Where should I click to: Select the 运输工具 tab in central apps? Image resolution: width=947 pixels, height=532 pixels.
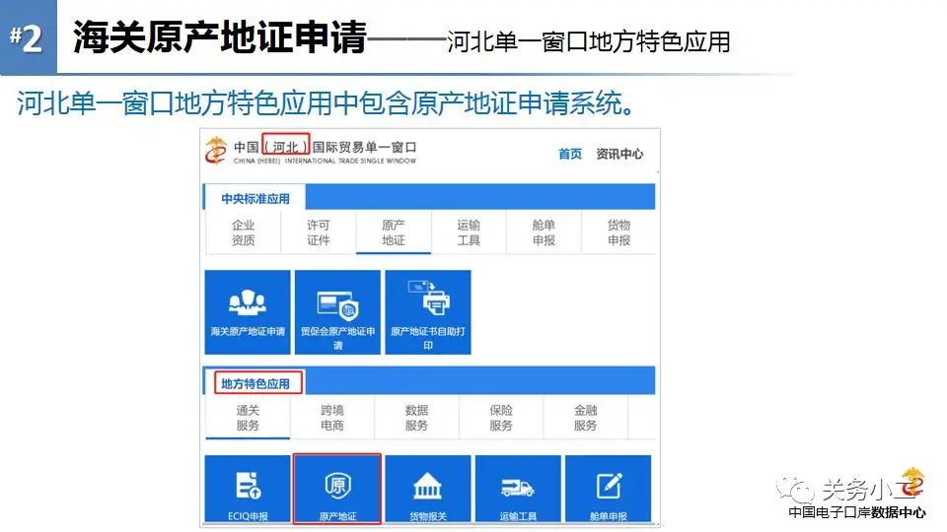point(469,233)
